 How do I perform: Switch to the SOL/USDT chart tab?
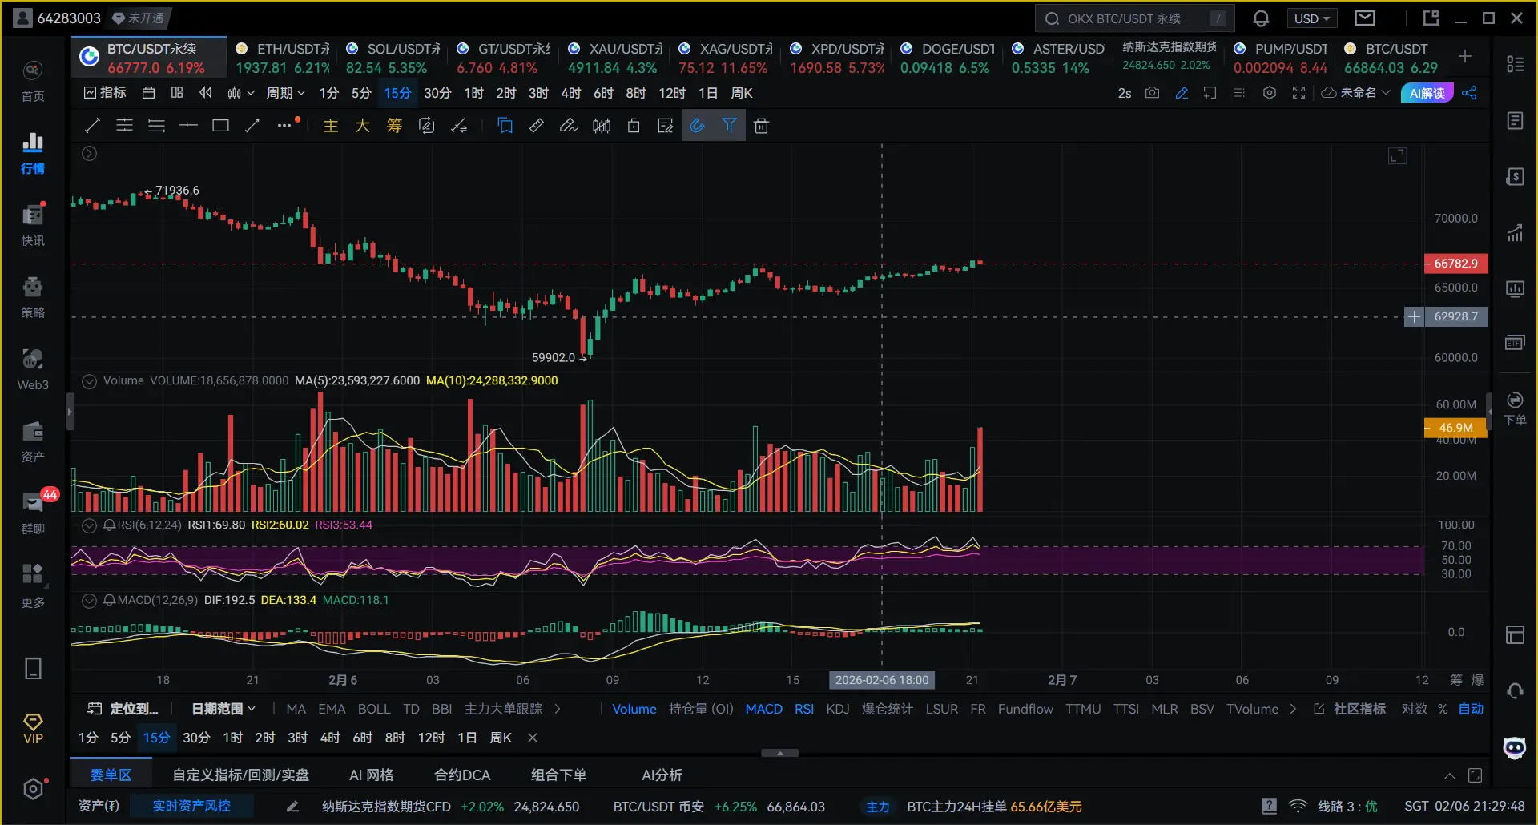click(x=393, y=58)
